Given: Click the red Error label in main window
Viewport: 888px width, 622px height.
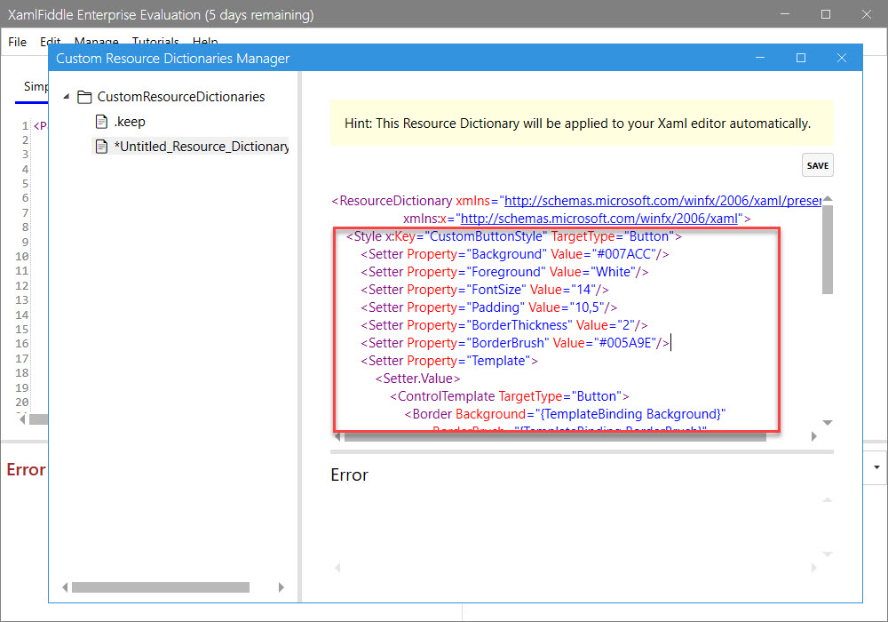Looking at the screenshot, I should click(26, 470).
